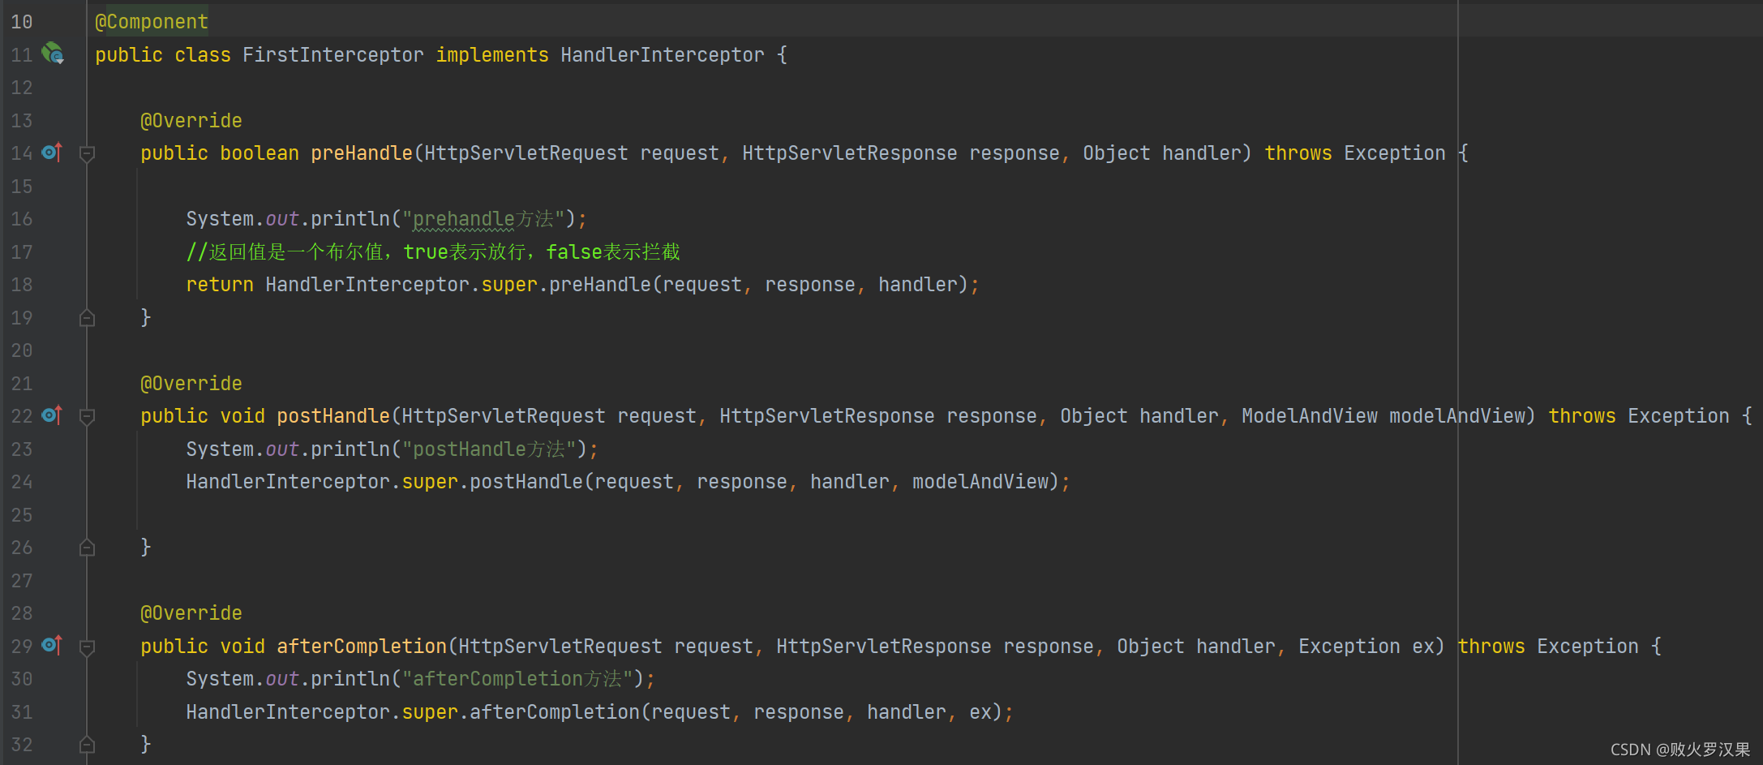The image size is (1763, 765).
Task: Click the postHandle method name on line 22
Action: coord(333,416)
